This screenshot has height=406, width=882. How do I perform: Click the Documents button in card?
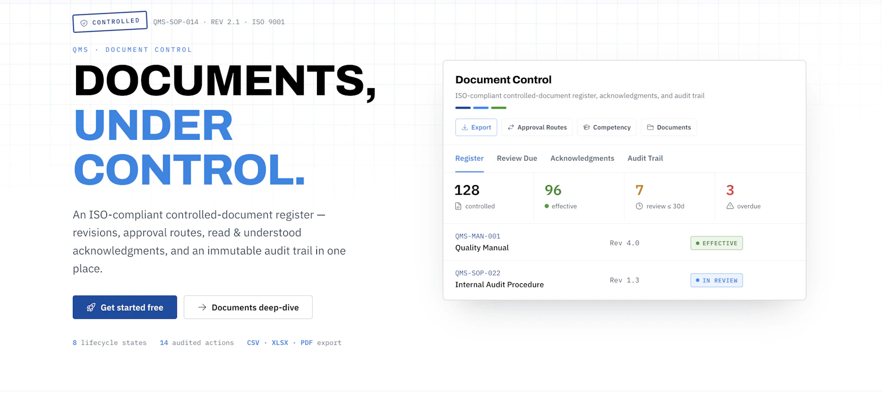pyautogui.click(x=669, y=127)
